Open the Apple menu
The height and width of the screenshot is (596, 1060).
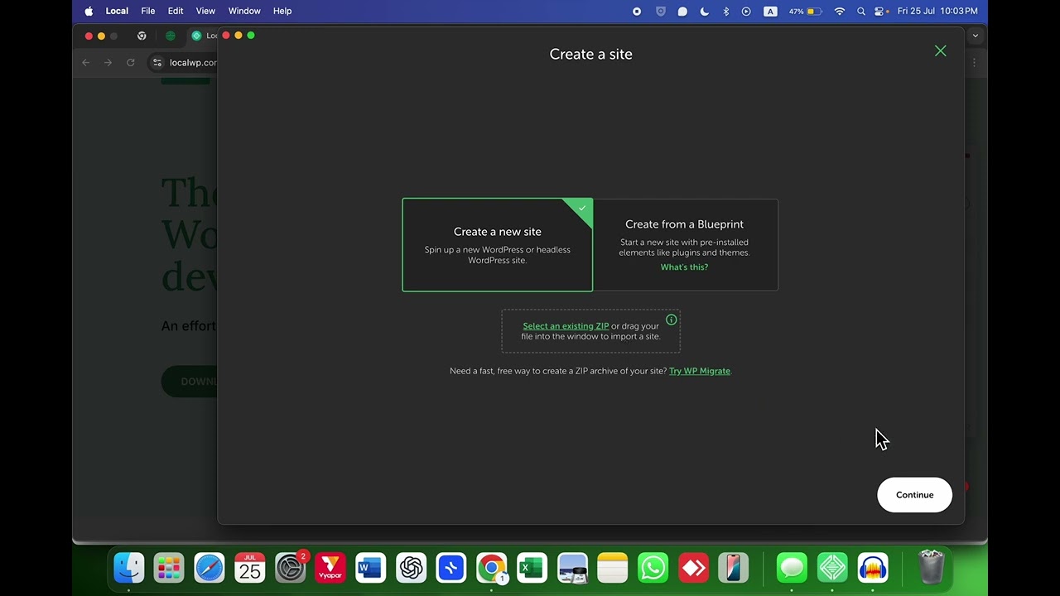pyautogui.click(x=89, y=11)
